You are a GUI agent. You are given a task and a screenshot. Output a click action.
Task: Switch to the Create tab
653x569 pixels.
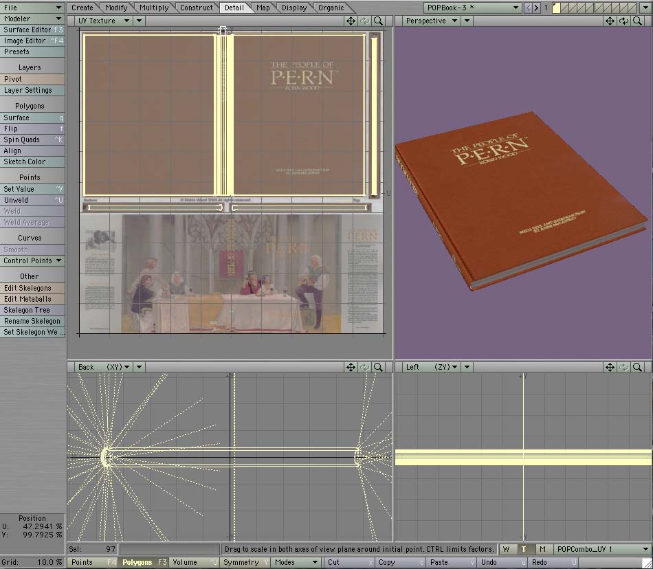pyautogui.click(x=82, y=8)
